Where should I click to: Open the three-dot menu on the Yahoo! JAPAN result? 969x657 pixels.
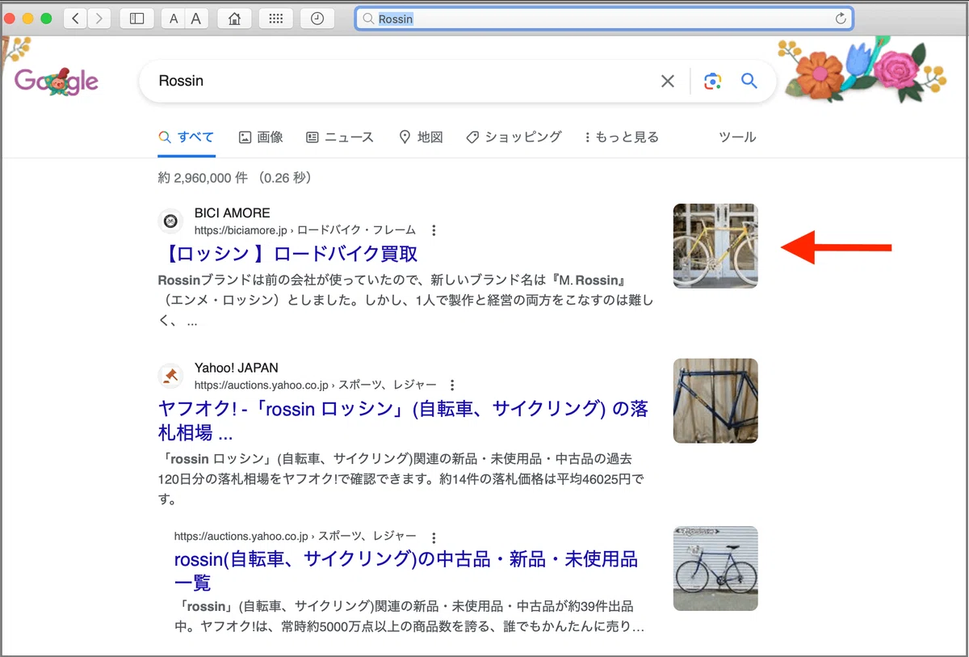click(452, 385)
